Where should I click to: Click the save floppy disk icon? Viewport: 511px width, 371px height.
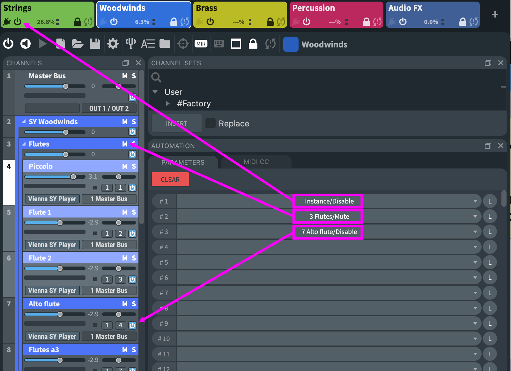pyautogui.click(x=95, y=44)
